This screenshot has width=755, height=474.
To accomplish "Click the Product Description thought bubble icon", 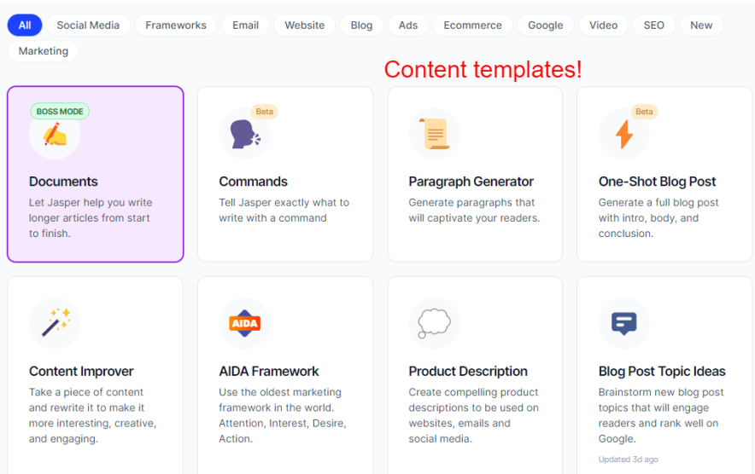I will click(x=434, y=323).
